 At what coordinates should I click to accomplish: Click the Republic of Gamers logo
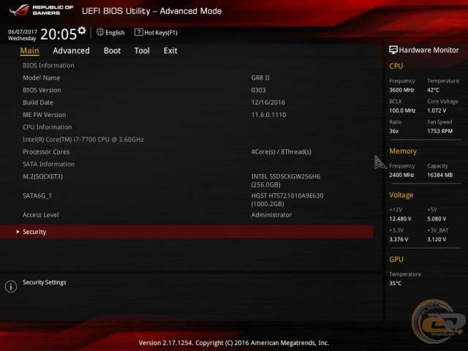(x=41, y=10)
